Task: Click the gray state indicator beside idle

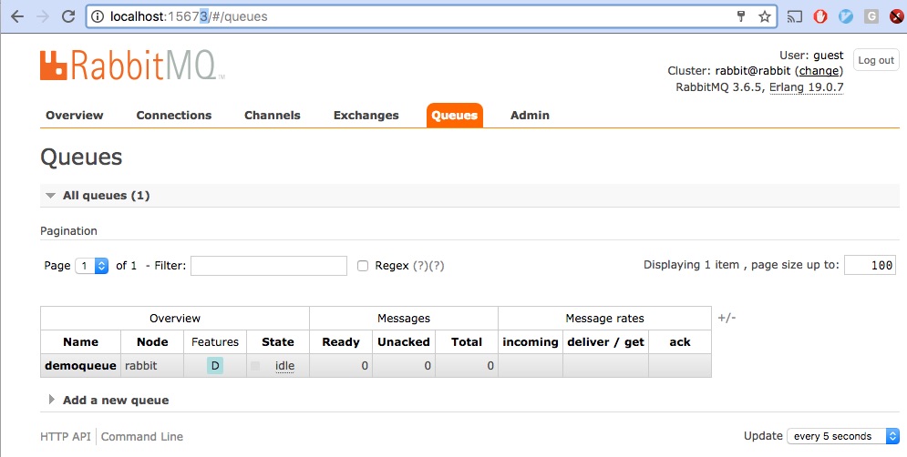Action: [x=255, y=366]
